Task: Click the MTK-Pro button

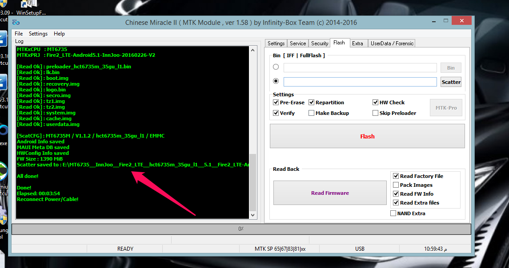Action: (x=446, y=107)
